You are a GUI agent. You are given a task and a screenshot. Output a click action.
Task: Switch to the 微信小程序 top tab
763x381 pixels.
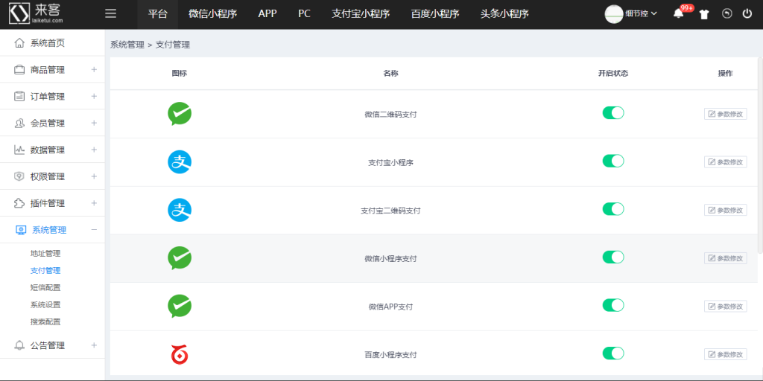tap(212, 13)
